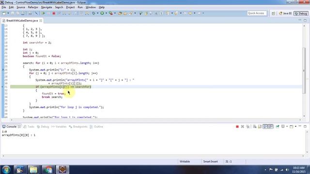The image size is (310, 174).
Task: Click the editor vertical scrollbar thumb
Action: [x=304, y=71]
